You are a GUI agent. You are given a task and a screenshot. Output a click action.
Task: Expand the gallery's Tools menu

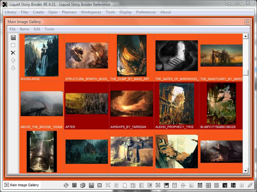point(49,29)
